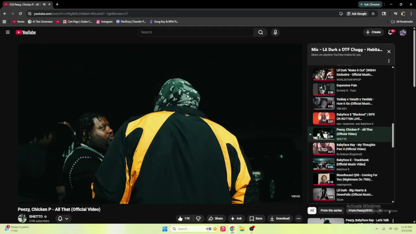The image size is (416, 234).
Task: Select From the series filter chip
Action: tap(331, 211)
